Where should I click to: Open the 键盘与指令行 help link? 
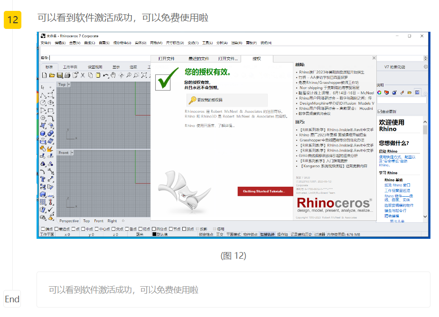point(395,211)
